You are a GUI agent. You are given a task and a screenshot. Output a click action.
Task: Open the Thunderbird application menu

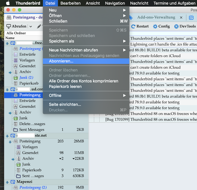[x=28, y=3]
